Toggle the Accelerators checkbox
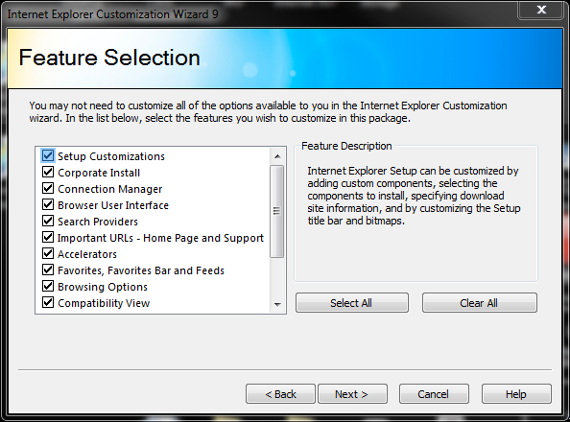 click(x=48, y=253)
